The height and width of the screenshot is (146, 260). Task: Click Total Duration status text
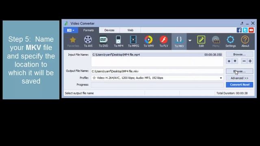(x=232, y=93)
